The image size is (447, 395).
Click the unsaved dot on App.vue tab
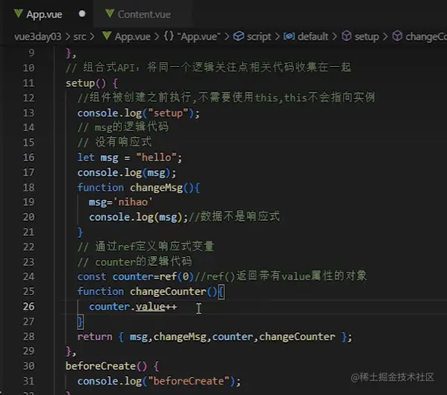point(82,13)
